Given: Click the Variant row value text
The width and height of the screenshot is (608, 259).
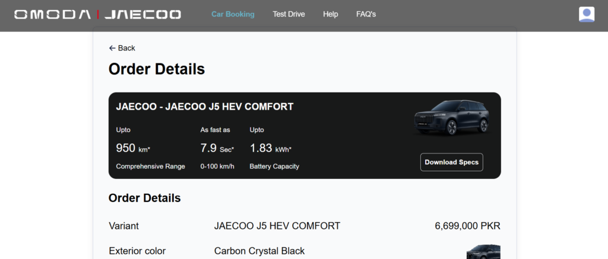Looking at the screenshot, I should pos(277,226).
